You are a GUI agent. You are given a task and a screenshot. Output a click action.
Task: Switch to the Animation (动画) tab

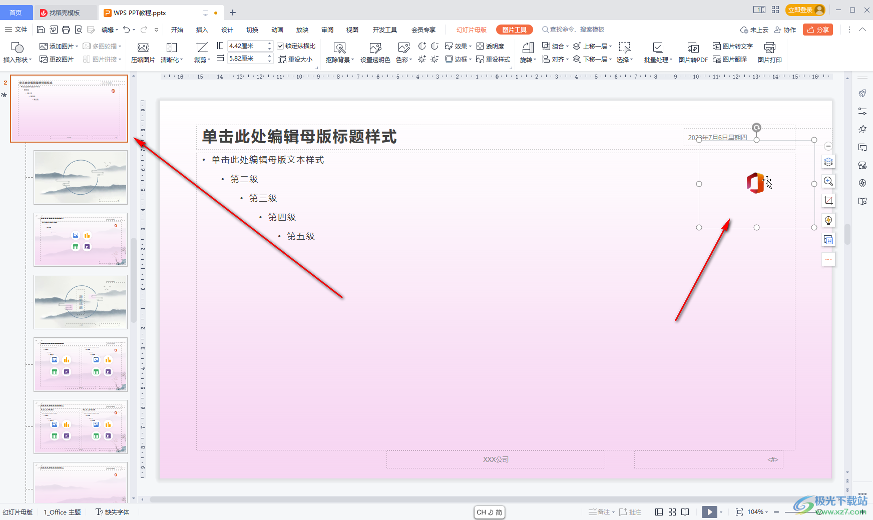277,30
